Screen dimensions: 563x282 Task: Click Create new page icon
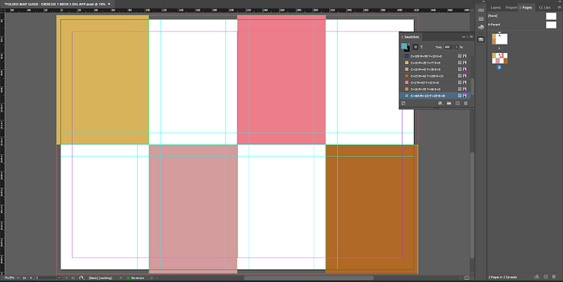[x=546, y=277]
